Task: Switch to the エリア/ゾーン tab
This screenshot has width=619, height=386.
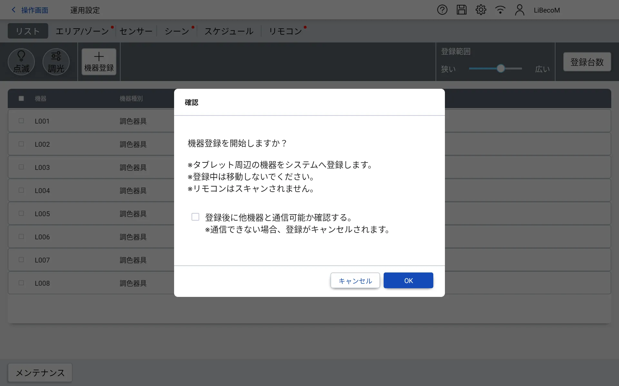Action: click(82, 31)
